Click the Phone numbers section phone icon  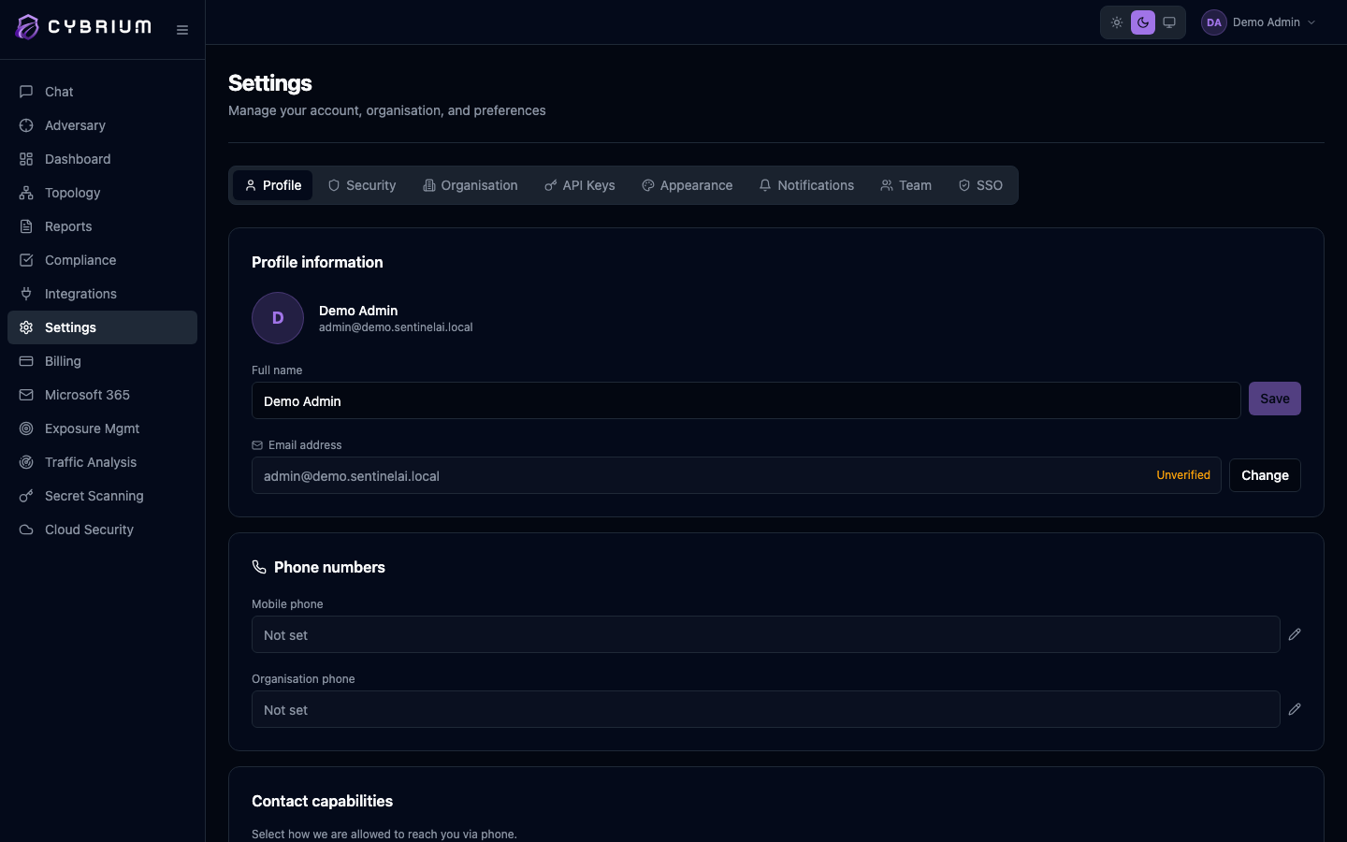click(x=259, y=567)
